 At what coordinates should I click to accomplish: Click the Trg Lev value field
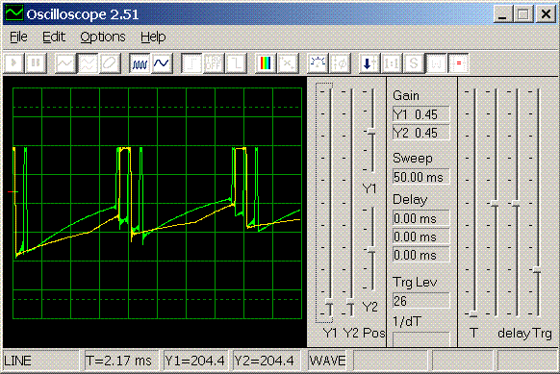pos(420,301)
